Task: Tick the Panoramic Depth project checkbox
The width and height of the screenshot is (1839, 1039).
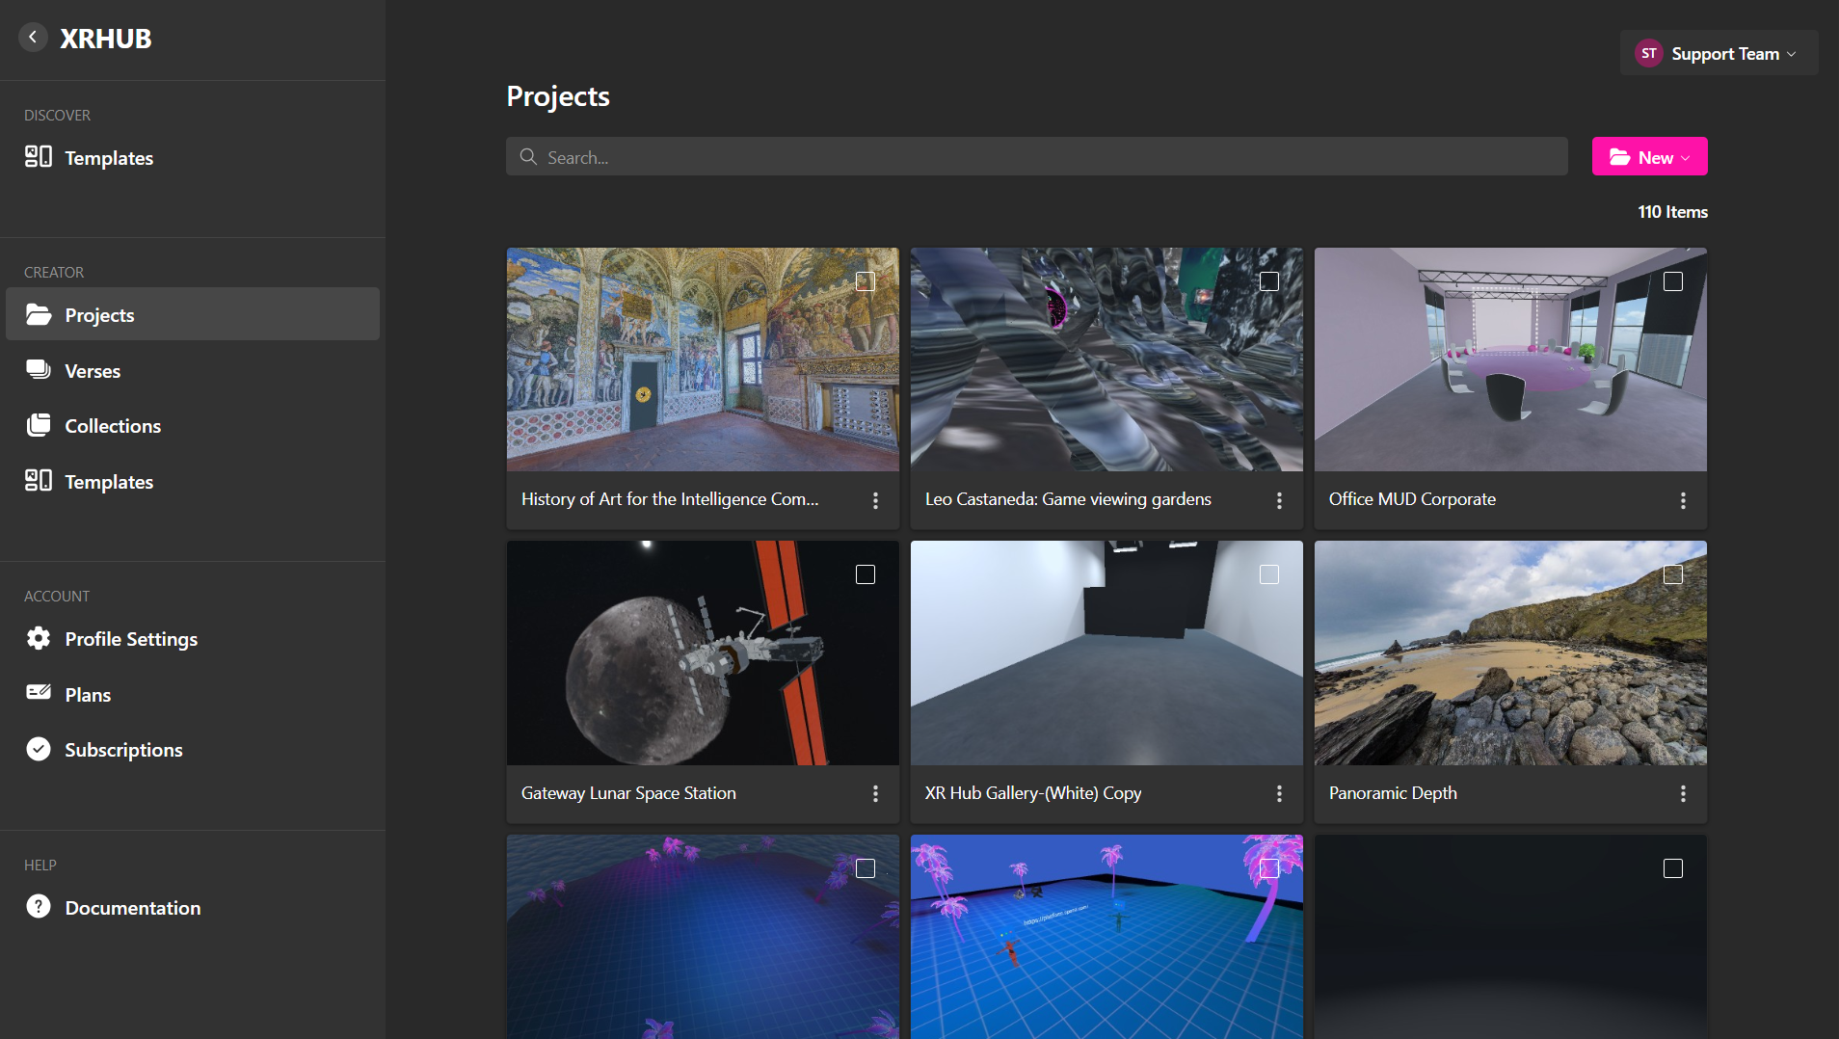Action: 1672,573
